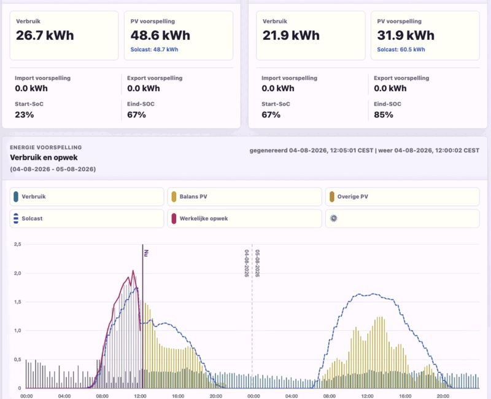Show or hide the Solcast line

pyautogui.click(x=87, y=218)
